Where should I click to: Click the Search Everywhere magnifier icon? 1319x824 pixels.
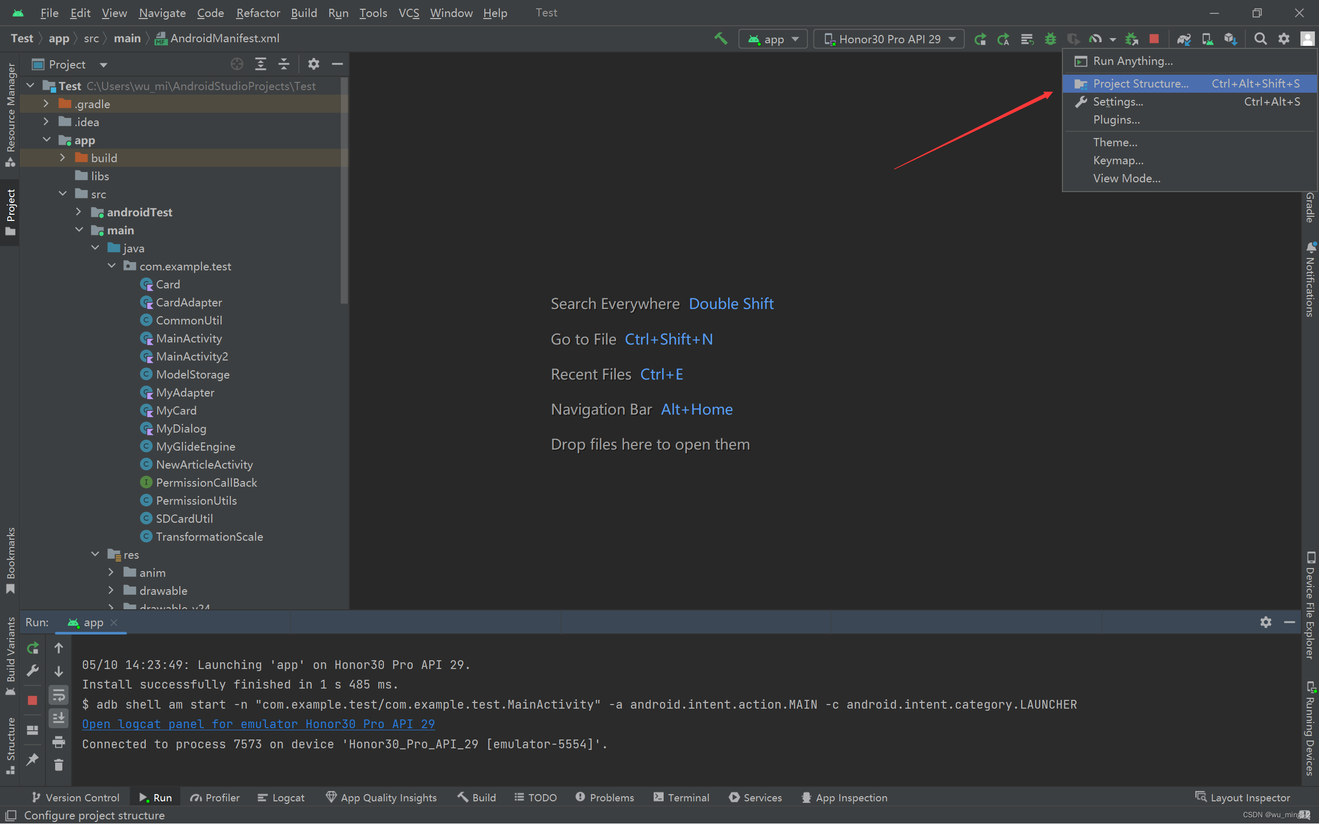click(1260, 39)
